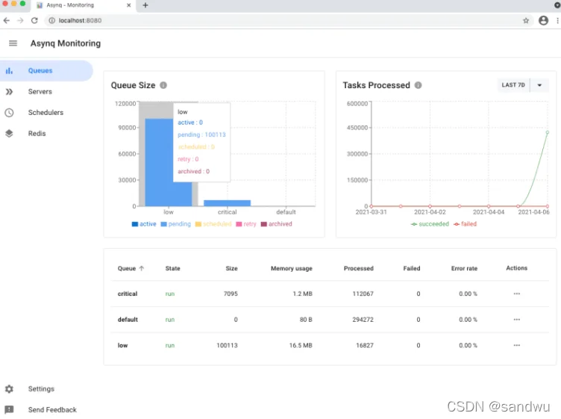This screenshot has height=419, width=561.
Task: Open actions menu for default queue
Action: coord(517,320)
